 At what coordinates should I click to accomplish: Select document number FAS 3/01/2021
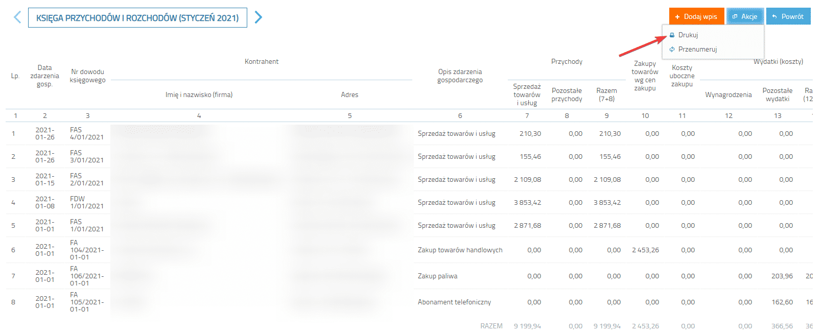pyautogui.click(x=87, y=156)
